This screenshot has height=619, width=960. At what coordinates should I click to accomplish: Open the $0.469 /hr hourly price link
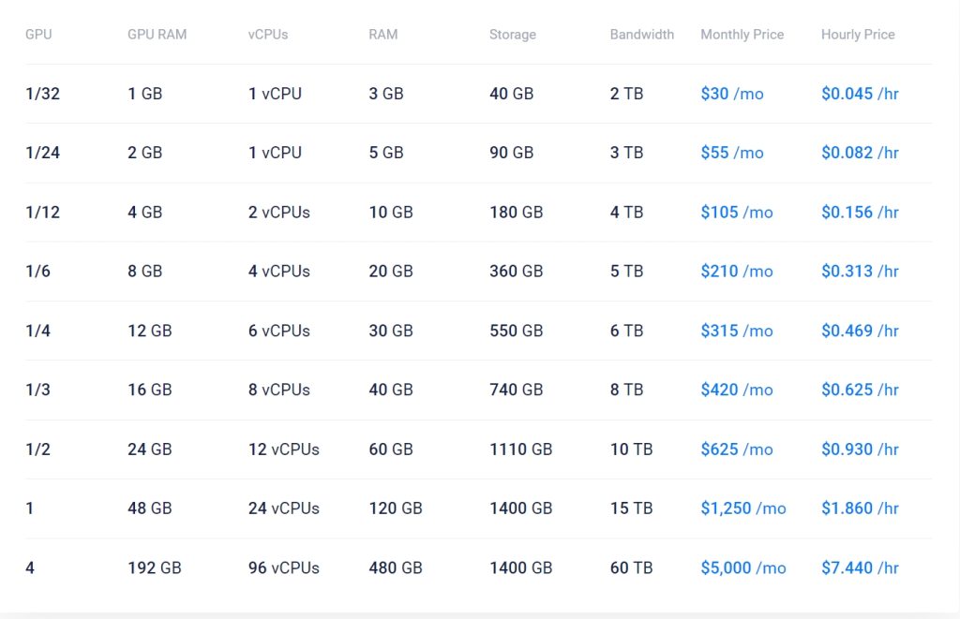(860, 331)
